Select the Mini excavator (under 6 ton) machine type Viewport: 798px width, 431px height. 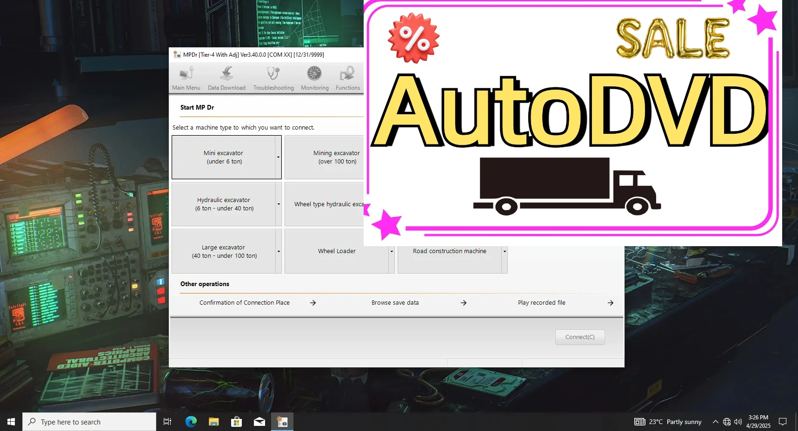(x=224, y=157)
